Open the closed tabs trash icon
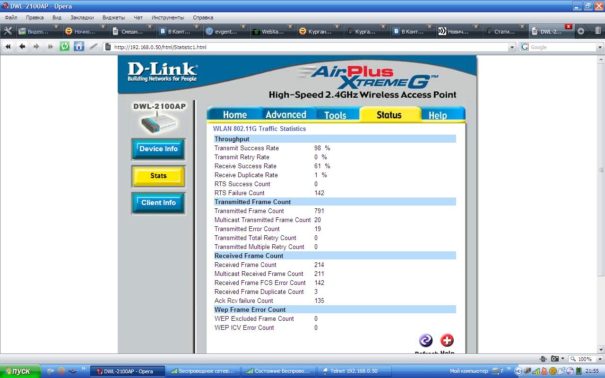 [598, 31]
